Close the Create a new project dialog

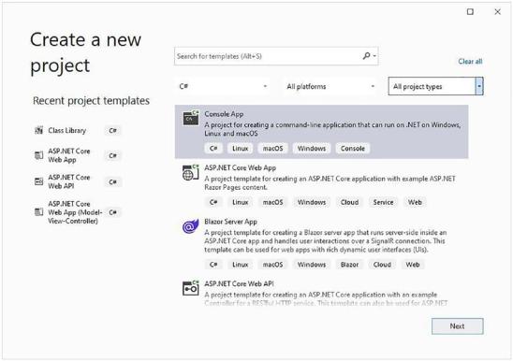497,12
